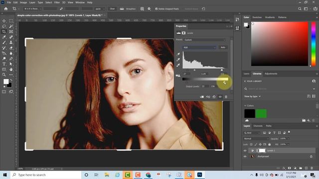Open crop ratio preset dropdown
The width and height of the screenshot is (319, 179).
32,9
